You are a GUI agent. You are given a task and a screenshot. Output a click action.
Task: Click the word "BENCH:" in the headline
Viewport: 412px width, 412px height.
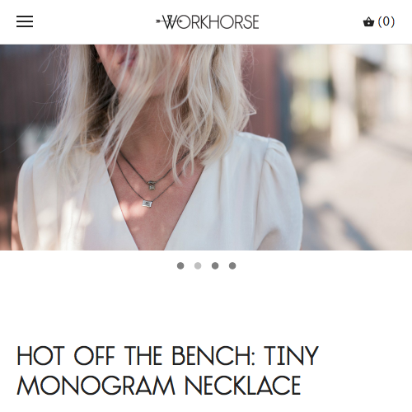pos(213,356)
